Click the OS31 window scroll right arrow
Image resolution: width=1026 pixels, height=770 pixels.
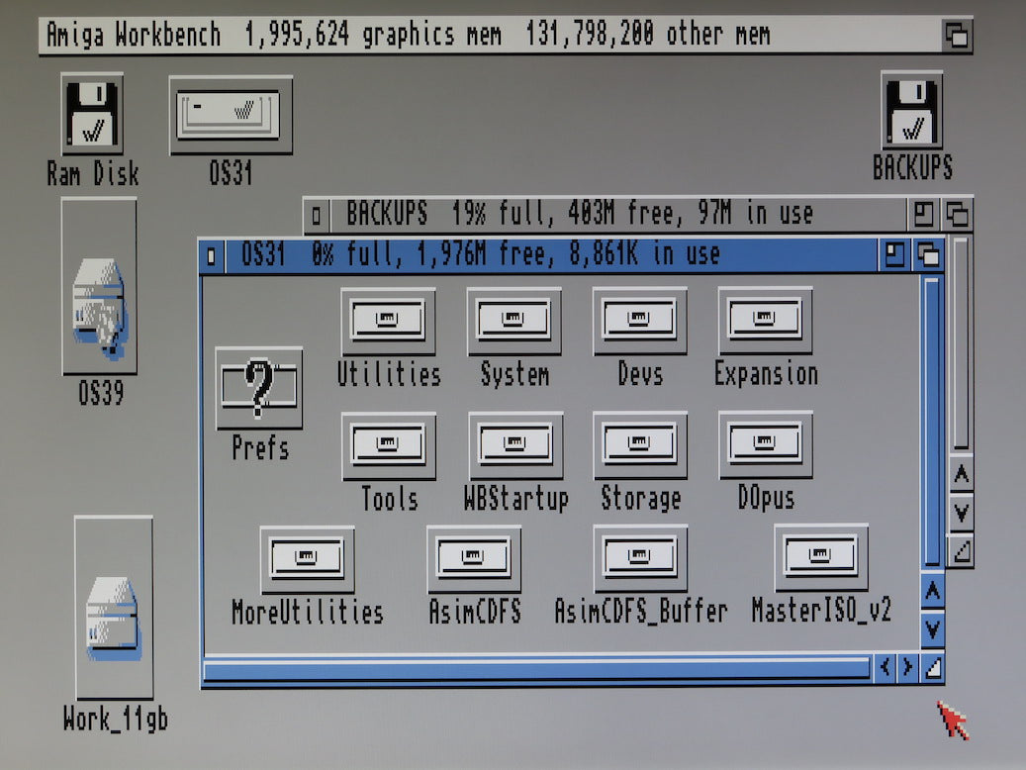pos(907,668)
